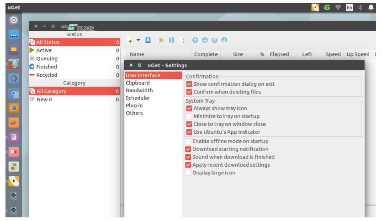Maximize the uGet - Settings dialog
Image resolution: width=382 pixels, height=221 pixels.
pos(140,65)
